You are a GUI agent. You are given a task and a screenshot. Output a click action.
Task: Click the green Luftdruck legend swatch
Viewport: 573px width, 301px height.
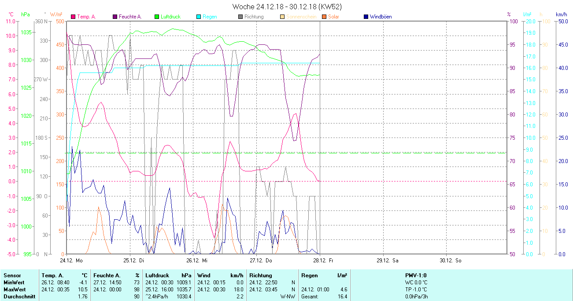pos(157,17)
